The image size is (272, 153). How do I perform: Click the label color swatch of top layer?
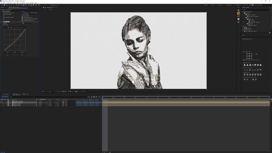pyautogui.click(x=8, y=101)
